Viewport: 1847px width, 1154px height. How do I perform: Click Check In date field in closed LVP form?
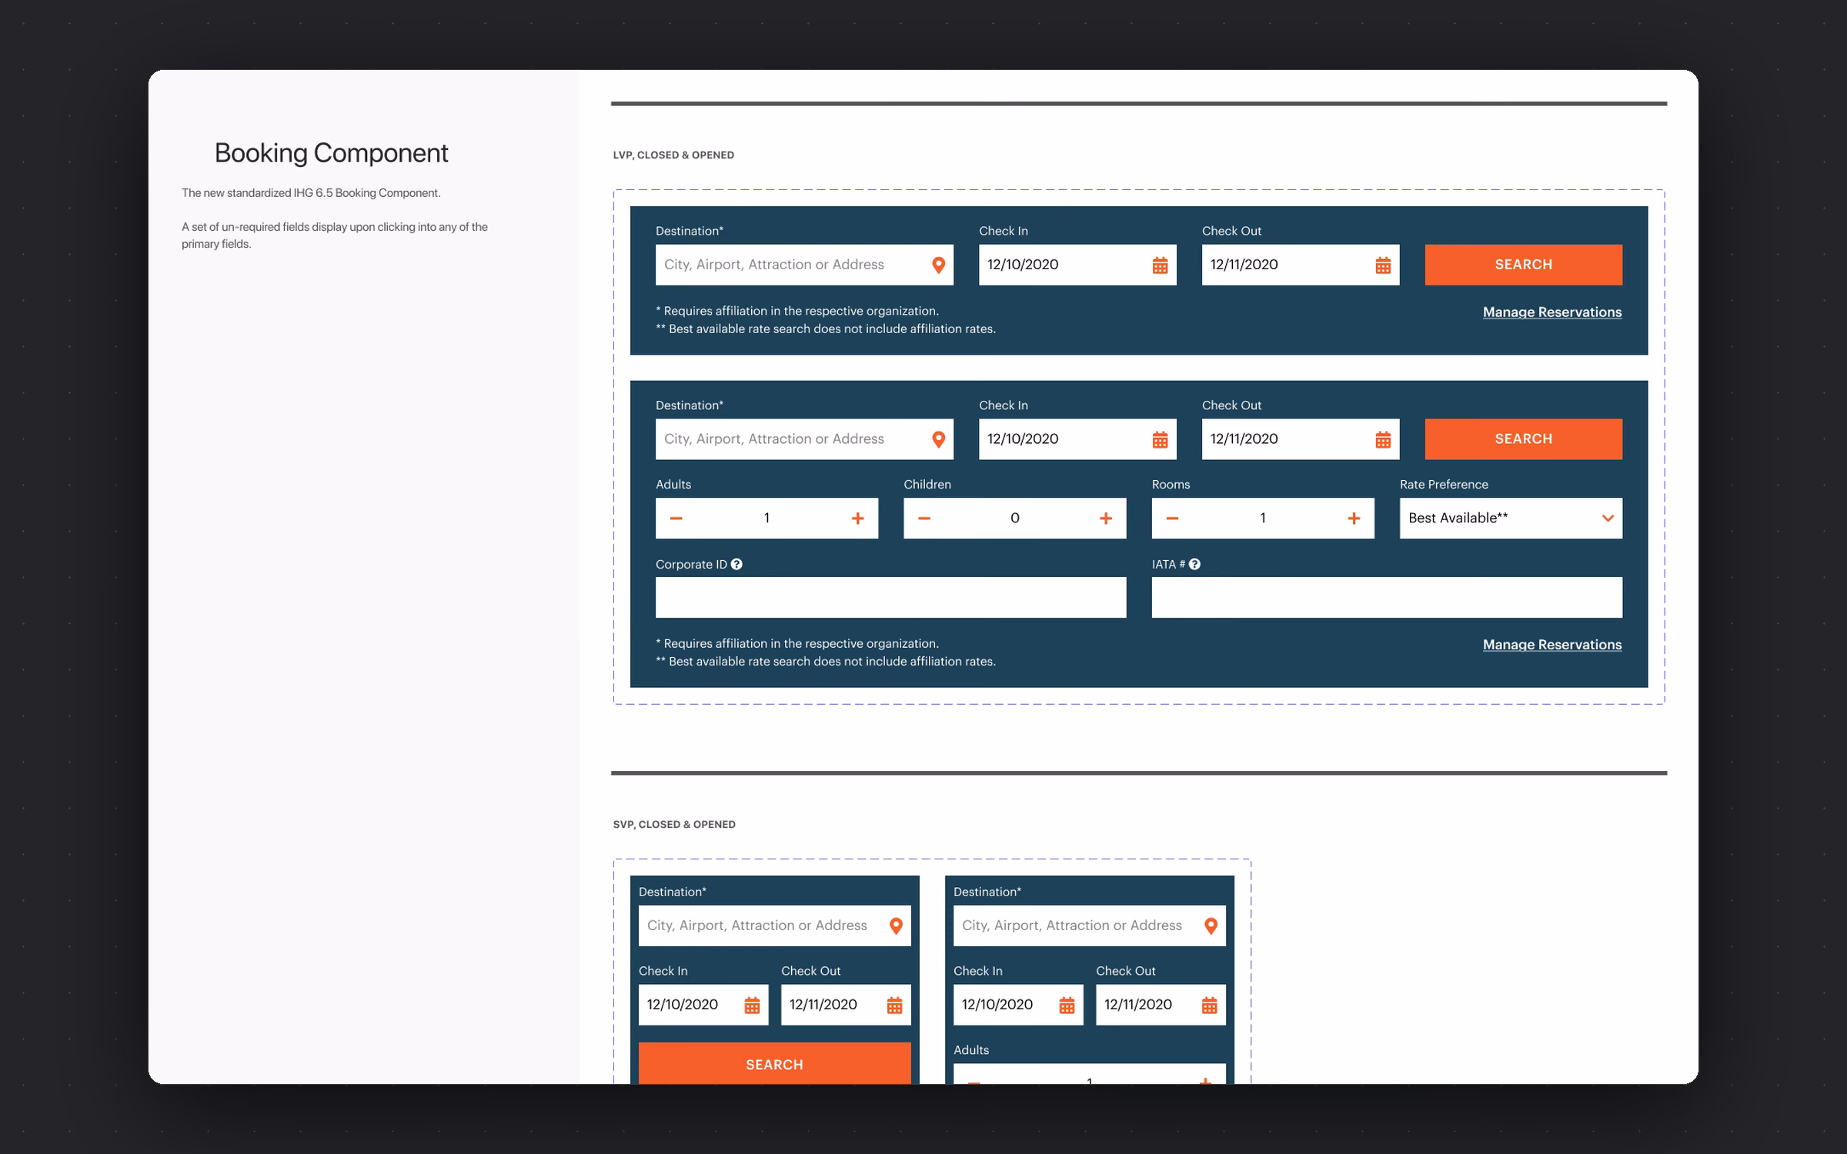pyautogui.click(x=1077, y=265)
